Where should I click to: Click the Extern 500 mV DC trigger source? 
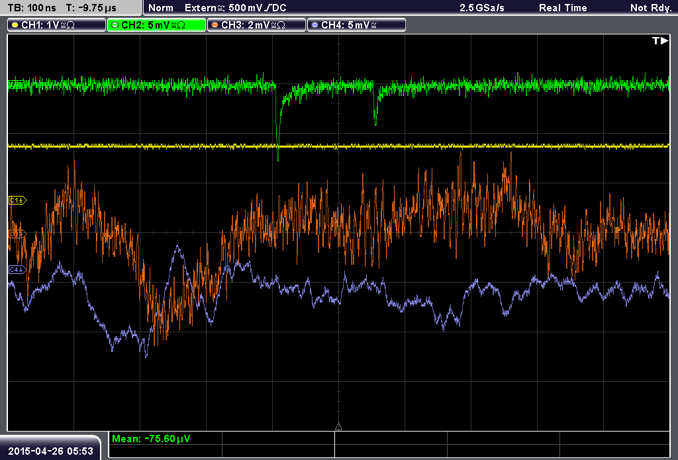235,8
